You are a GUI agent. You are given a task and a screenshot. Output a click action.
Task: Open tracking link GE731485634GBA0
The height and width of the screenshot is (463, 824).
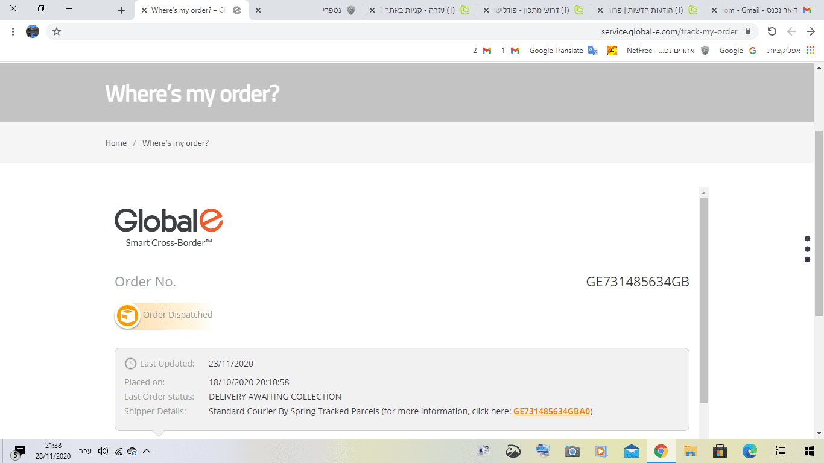(x=551, y=411)
